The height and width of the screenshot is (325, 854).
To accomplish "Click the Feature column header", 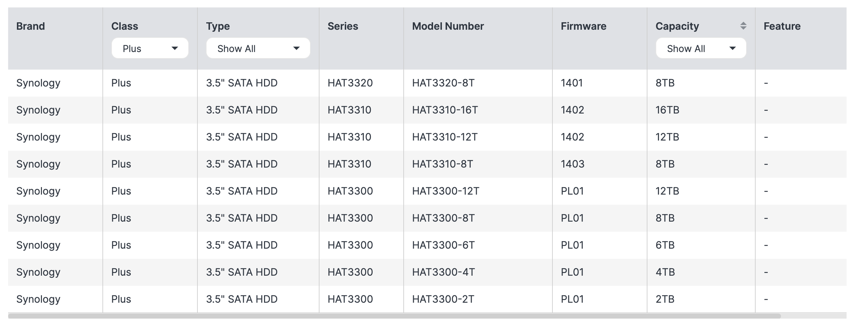I will pyautogui.click(x=782, y=26).
